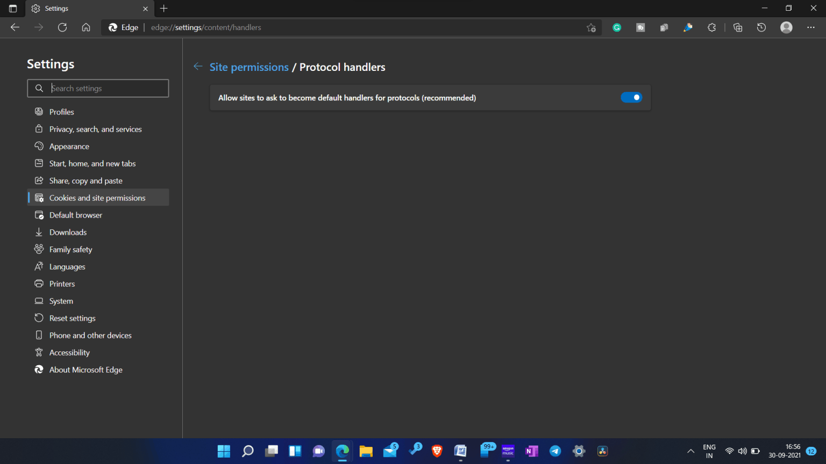
Task: Return to Site permissions via breadcrumb link
Action: pyautogui.click(x=249, y=67)
